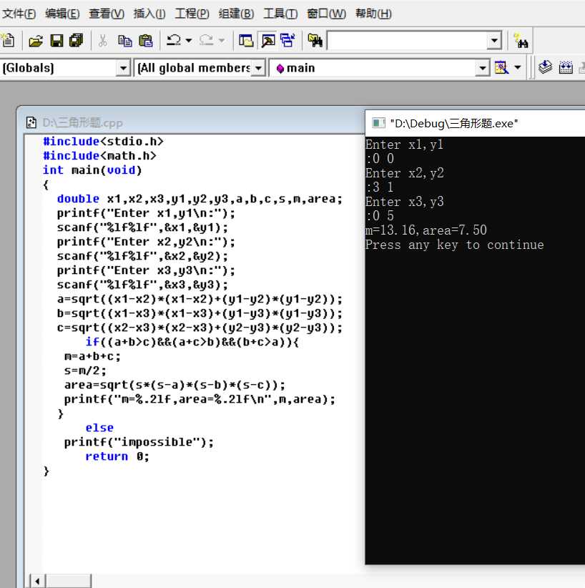Click the 's=m/2;' line
Viewport: 585px width, 588px height.
pos(85,371)
